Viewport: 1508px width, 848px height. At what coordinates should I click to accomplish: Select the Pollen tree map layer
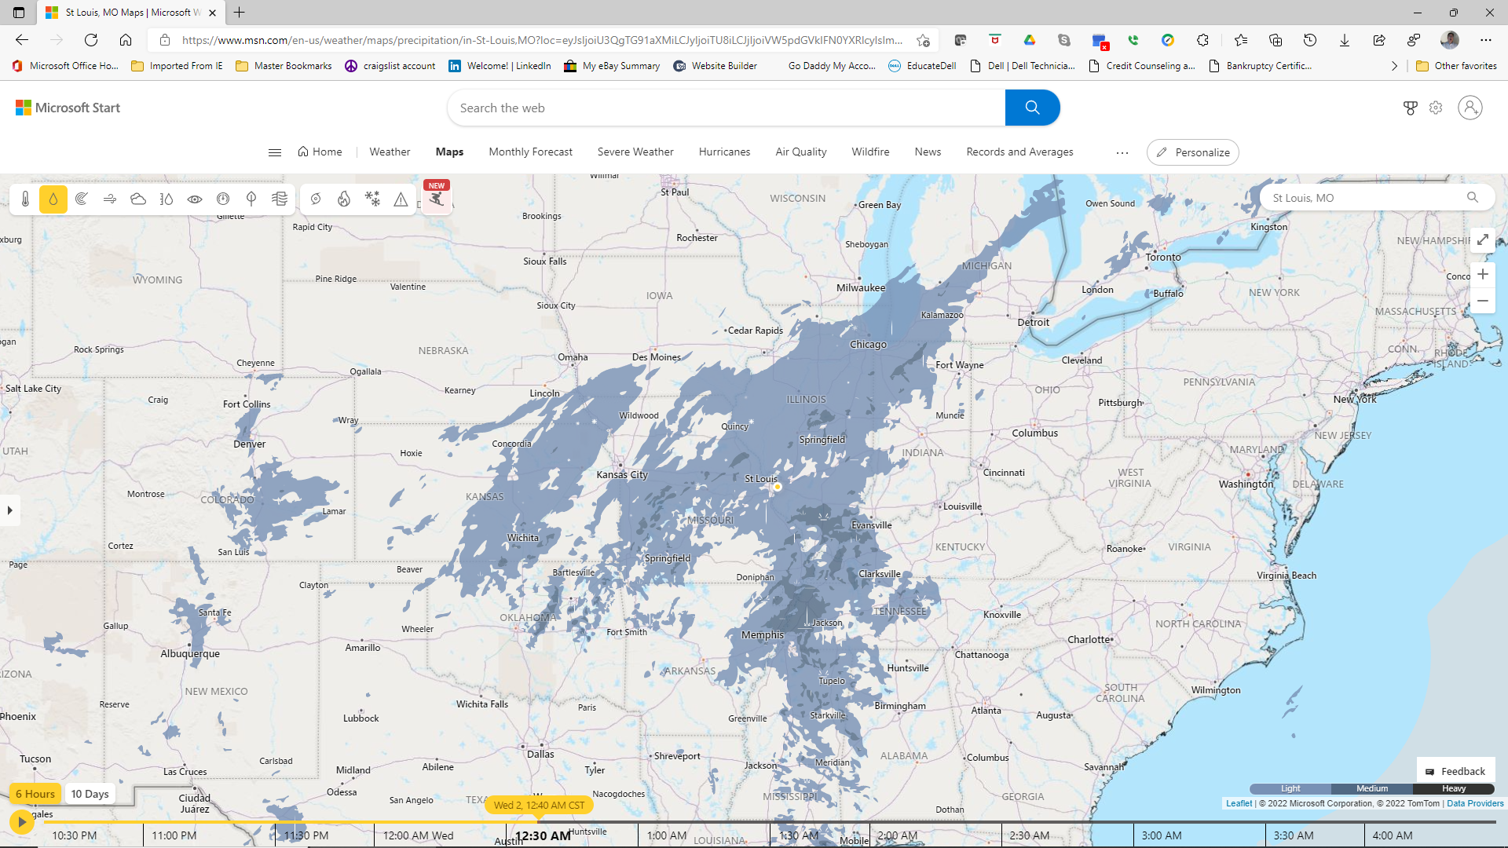click(251, 199)
